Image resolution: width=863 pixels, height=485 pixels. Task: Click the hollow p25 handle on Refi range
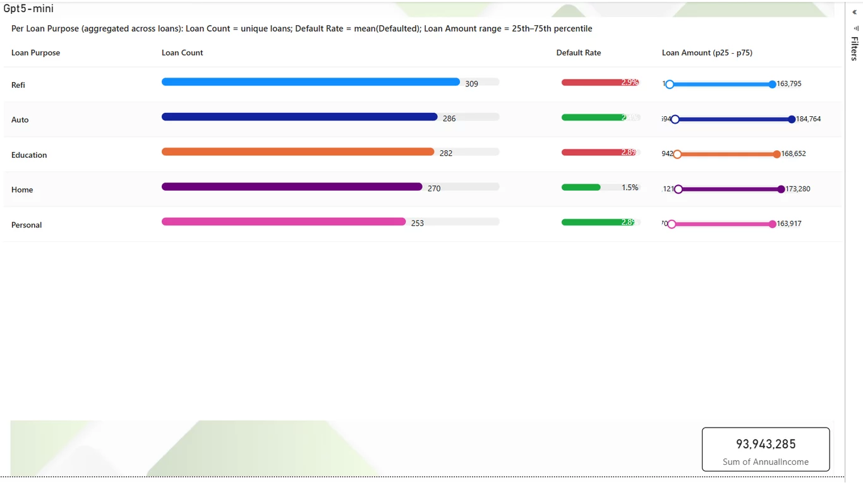(x=670, y=84)
